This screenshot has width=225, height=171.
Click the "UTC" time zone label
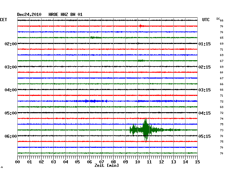(206, 20)
